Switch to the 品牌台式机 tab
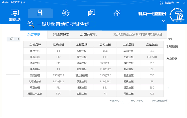The width and height of the screenshot is (187, 118). pyautogui.click(x=88, y=35)
